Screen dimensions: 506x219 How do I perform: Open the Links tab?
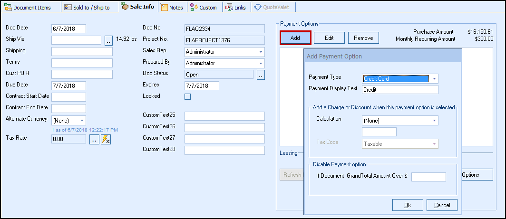236,7
